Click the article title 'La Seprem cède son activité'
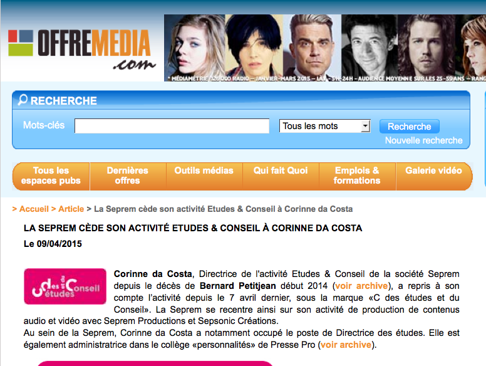Screen dimensions: 486x366 (193, 228)
